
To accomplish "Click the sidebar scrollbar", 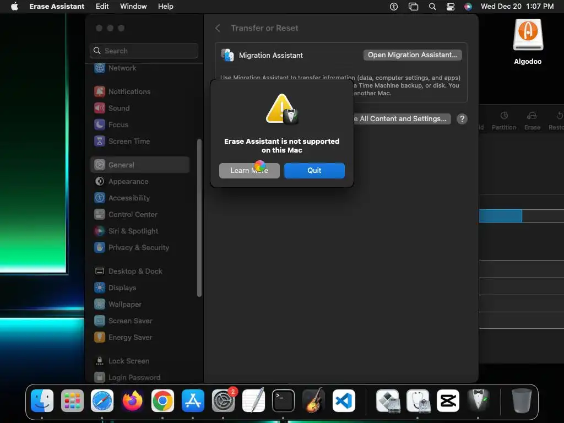I will tap(199, 218).
